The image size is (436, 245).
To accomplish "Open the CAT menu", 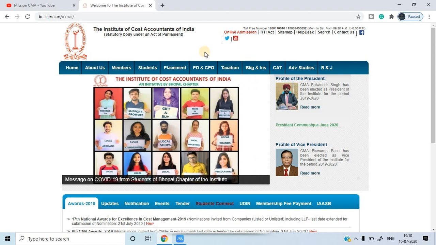I will coord(277,68).
